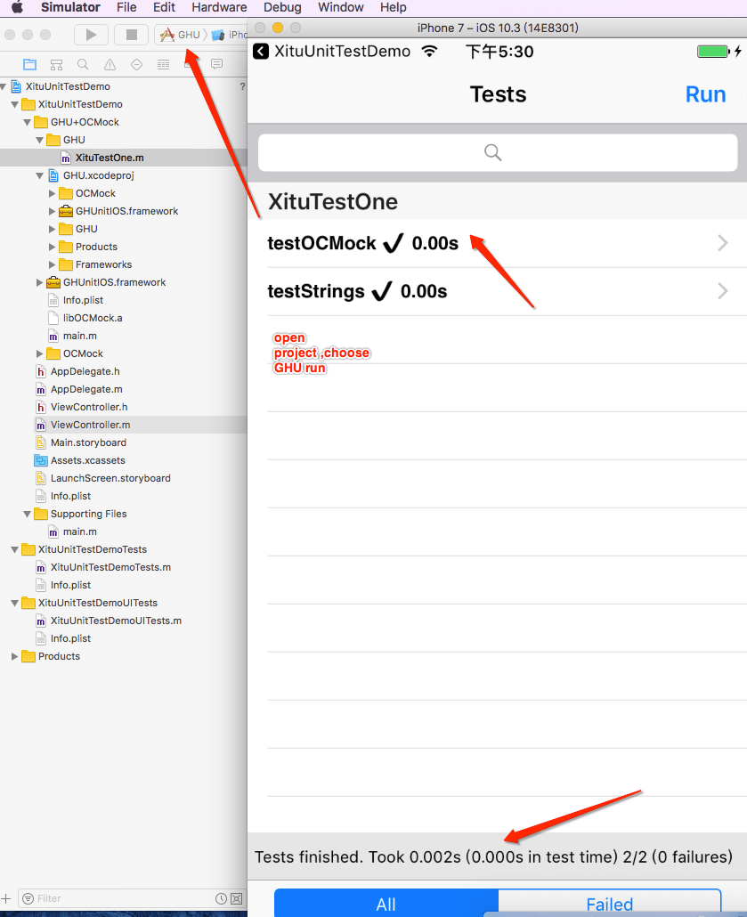This screenshot has width=747, height=917.
Task: Open the Symbol navigator hierarchy icon
Action: click(x=56, y=64)
